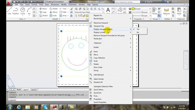The image size is (195, 110).
Task: Select the Polyline tool
Action: (x=16, y=11)
